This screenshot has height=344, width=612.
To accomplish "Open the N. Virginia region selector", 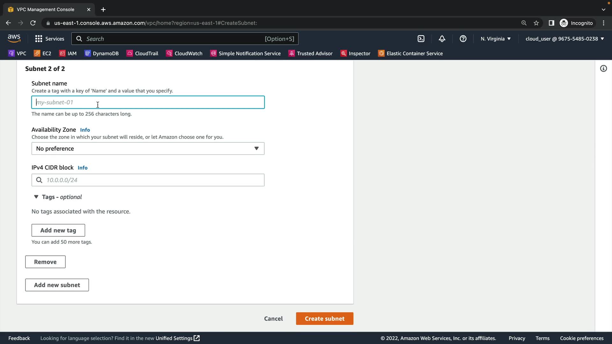I will (495, 39).
